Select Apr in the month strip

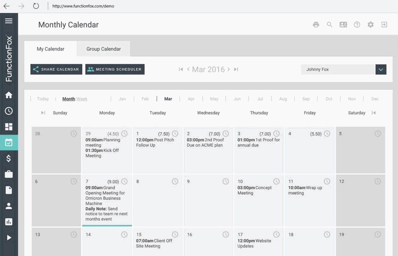click(x=191, y=99)
